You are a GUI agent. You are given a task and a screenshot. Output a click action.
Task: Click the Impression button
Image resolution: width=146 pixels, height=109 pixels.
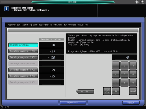tap(73, 103)
